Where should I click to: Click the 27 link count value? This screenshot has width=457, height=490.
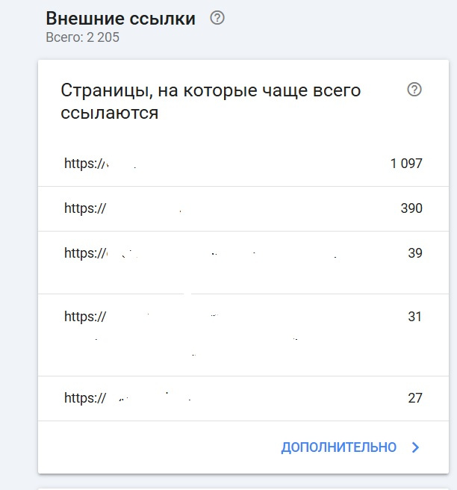point(415,398)
